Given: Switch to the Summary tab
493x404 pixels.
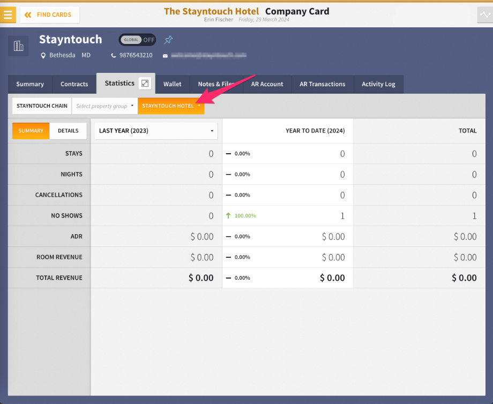Looking at the screenshot, I should (30, 84).
